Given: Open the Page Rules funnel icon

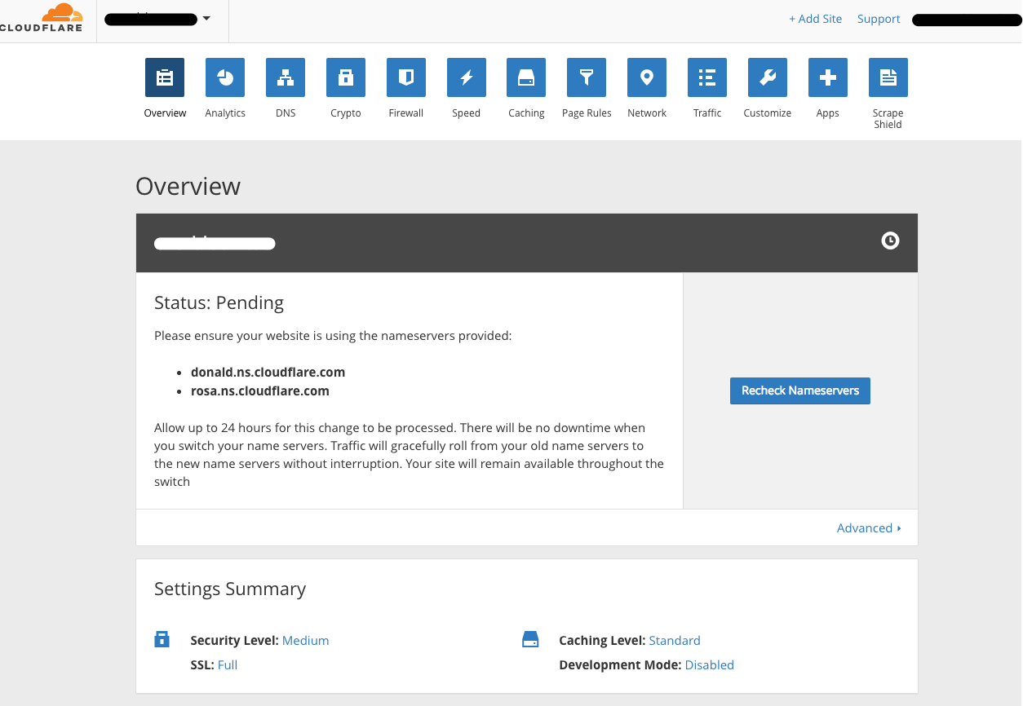Looking at the screenshot, I should click(x=587, y=77).
